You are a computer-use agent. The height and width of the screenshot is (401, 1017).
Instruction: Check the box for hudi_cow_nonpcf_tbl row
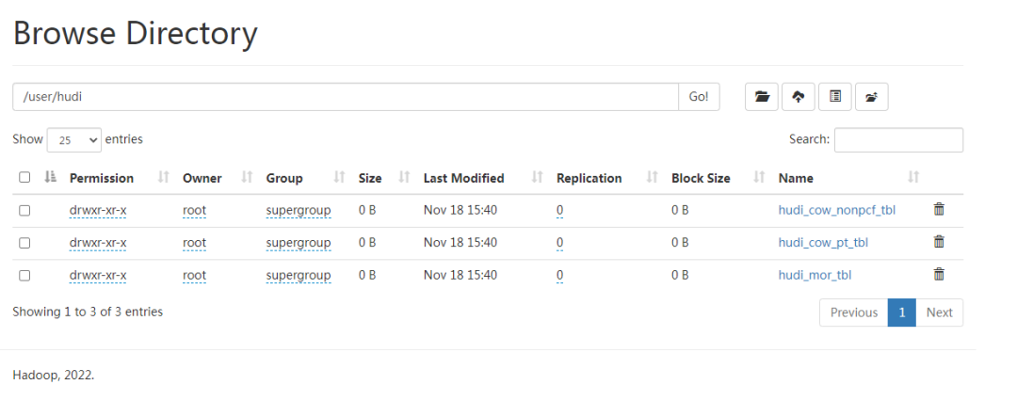coord(24,211)
